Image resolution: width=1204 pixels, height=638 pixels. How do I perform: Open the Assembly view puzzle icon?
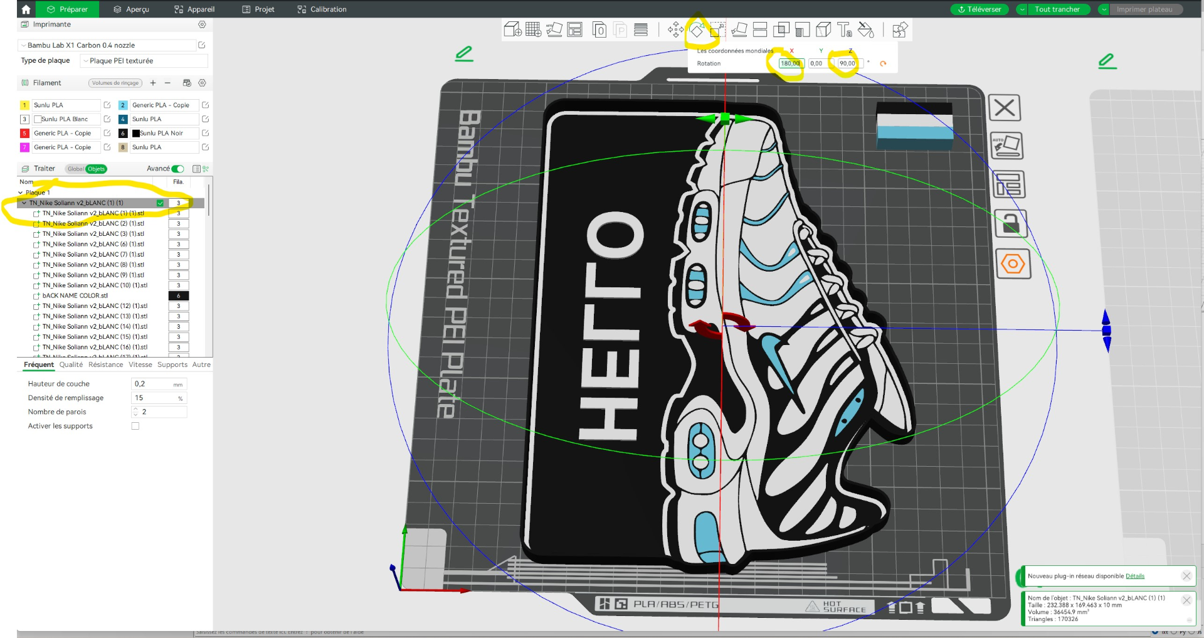900,29
